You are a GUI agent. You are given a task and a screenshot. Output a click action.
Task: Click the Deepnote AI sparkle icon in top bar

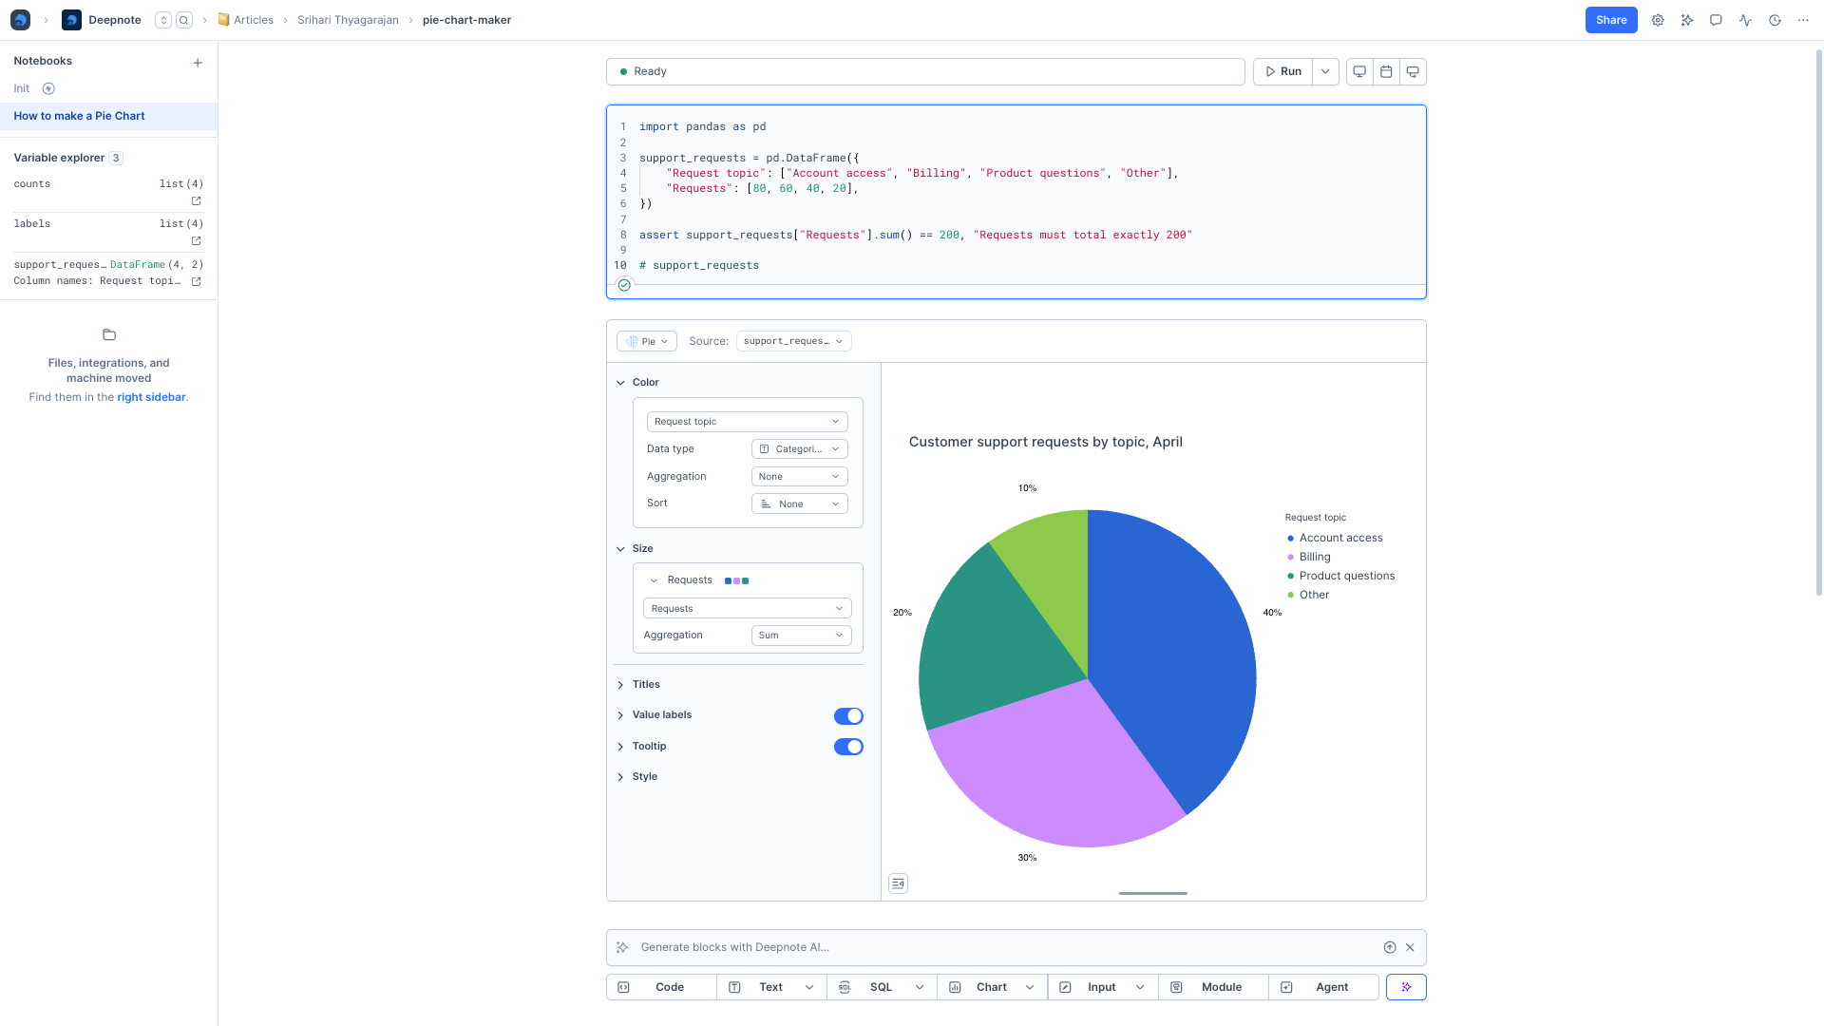1687,20
